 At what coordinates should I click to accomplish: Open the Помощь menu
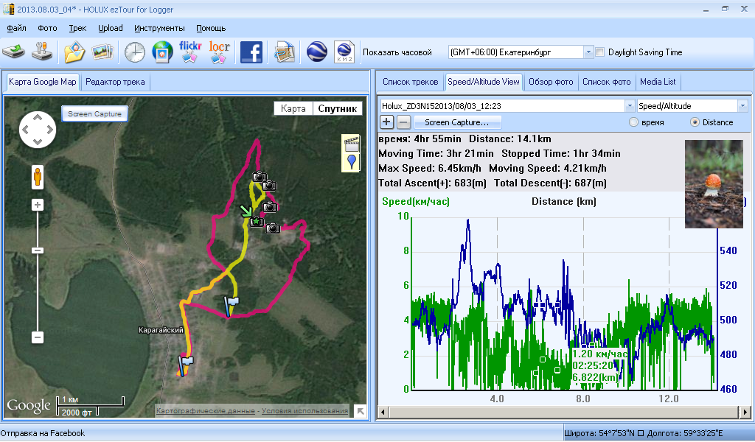pyautogui.click(x=211, y=28)
